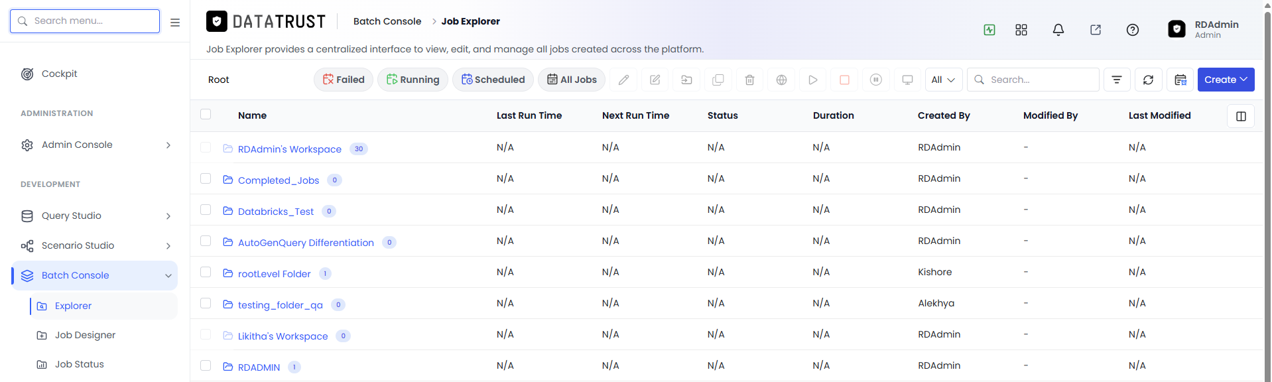Collapse sidebar with hamburger icon

[175, 22]
